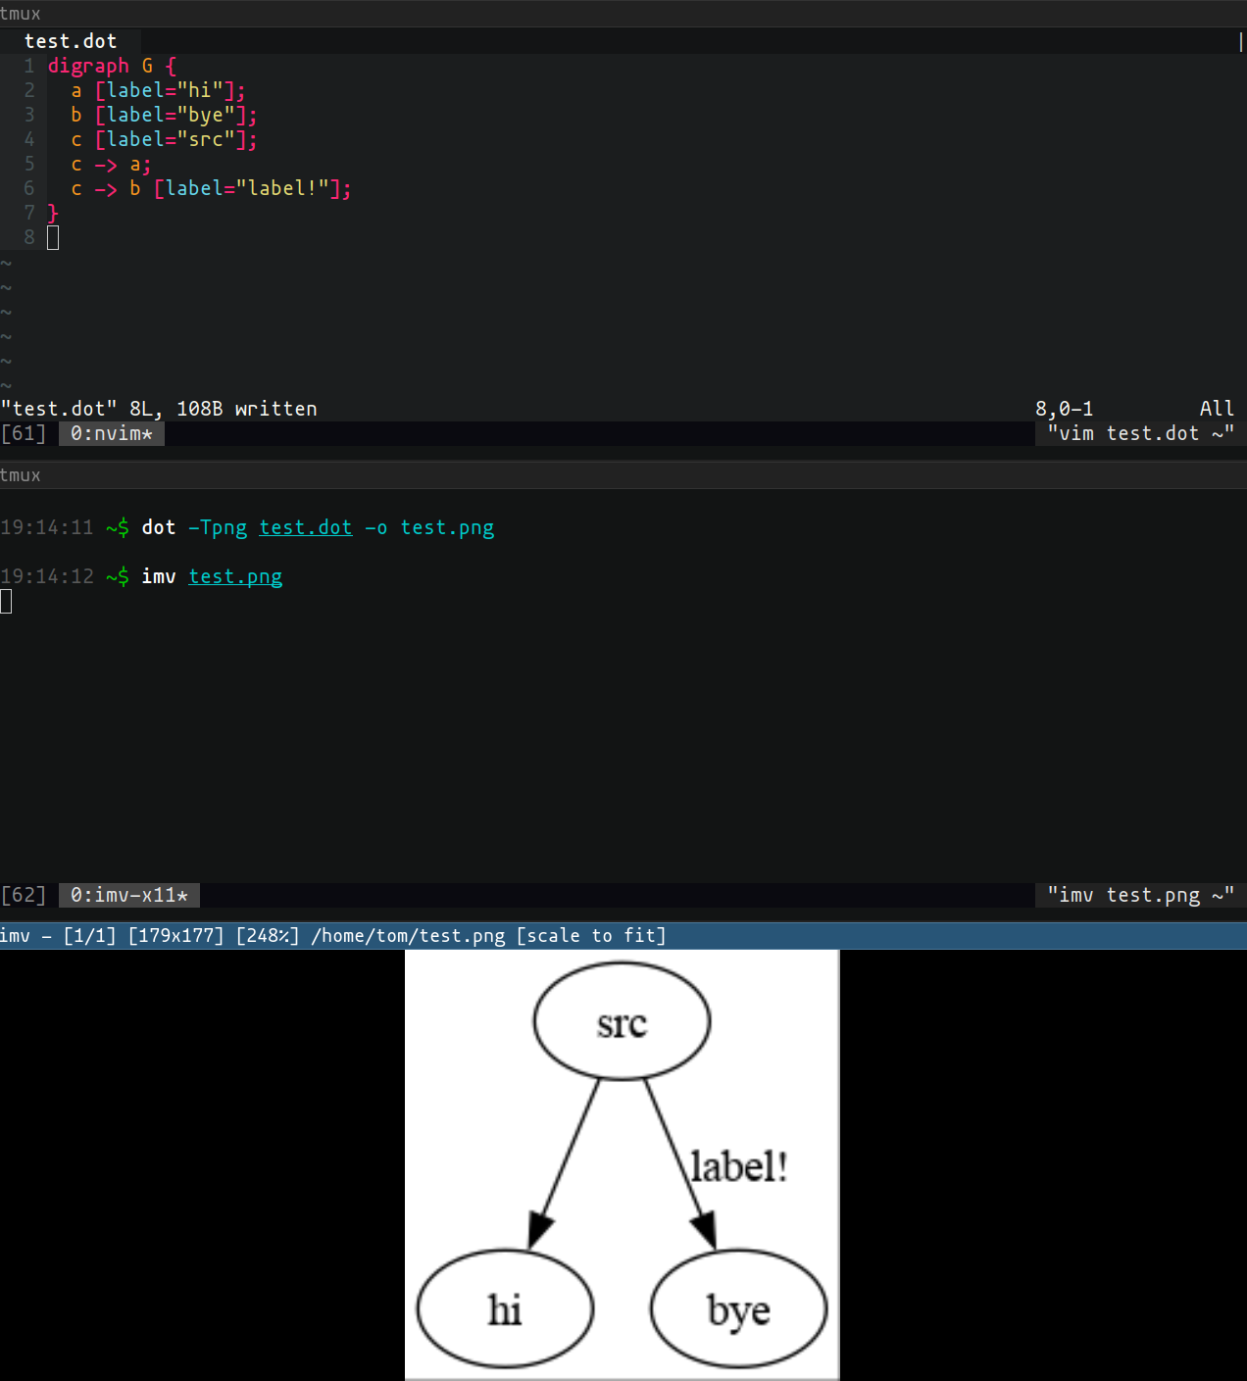Click the [scale to fit] text in imv title
The height and width of the screenshot is (1381, 1247).
coord(591,936)
